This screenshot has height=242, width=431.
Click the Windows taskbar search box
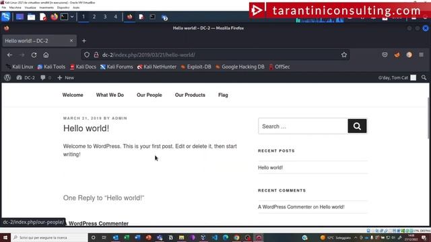pos(49,237)
